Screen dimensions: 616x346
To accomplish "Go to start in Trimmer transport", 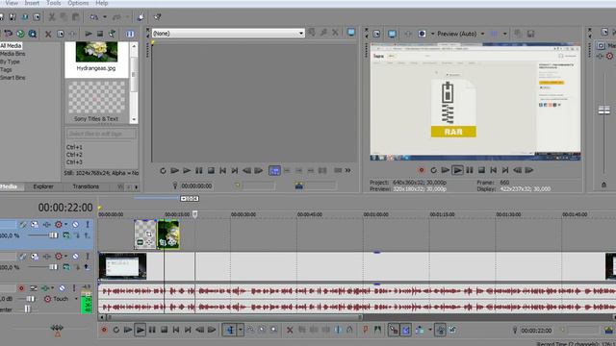I will click(222, 171).
